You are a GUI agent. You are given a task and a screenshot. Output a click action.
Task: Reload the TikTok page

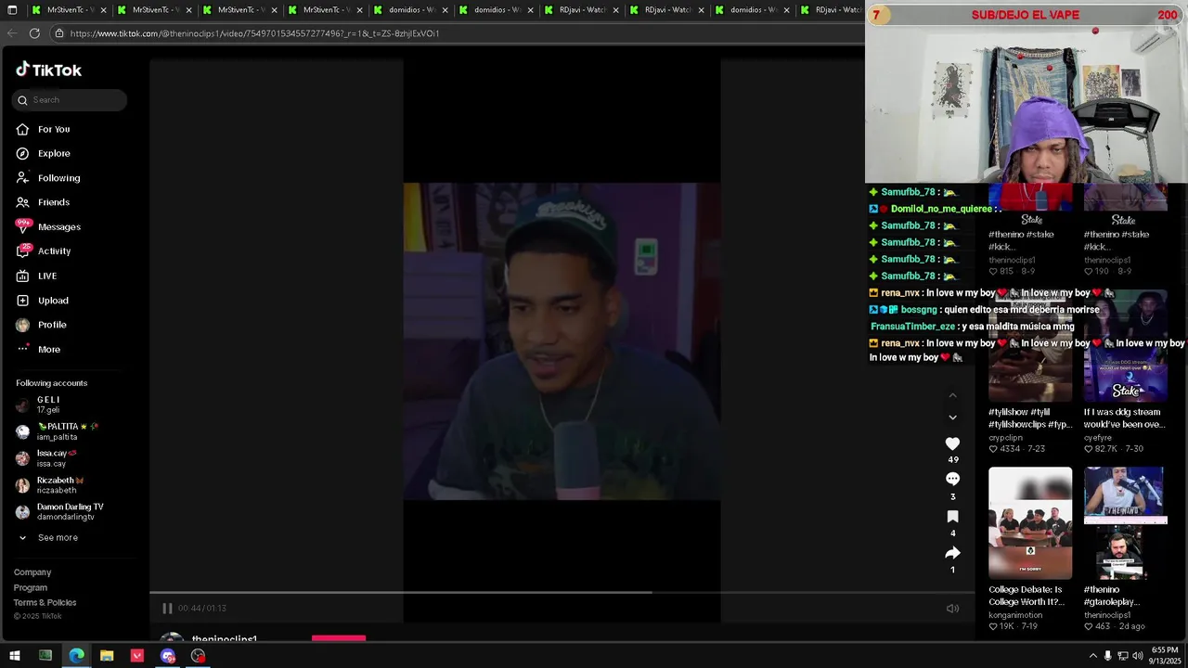34,32
